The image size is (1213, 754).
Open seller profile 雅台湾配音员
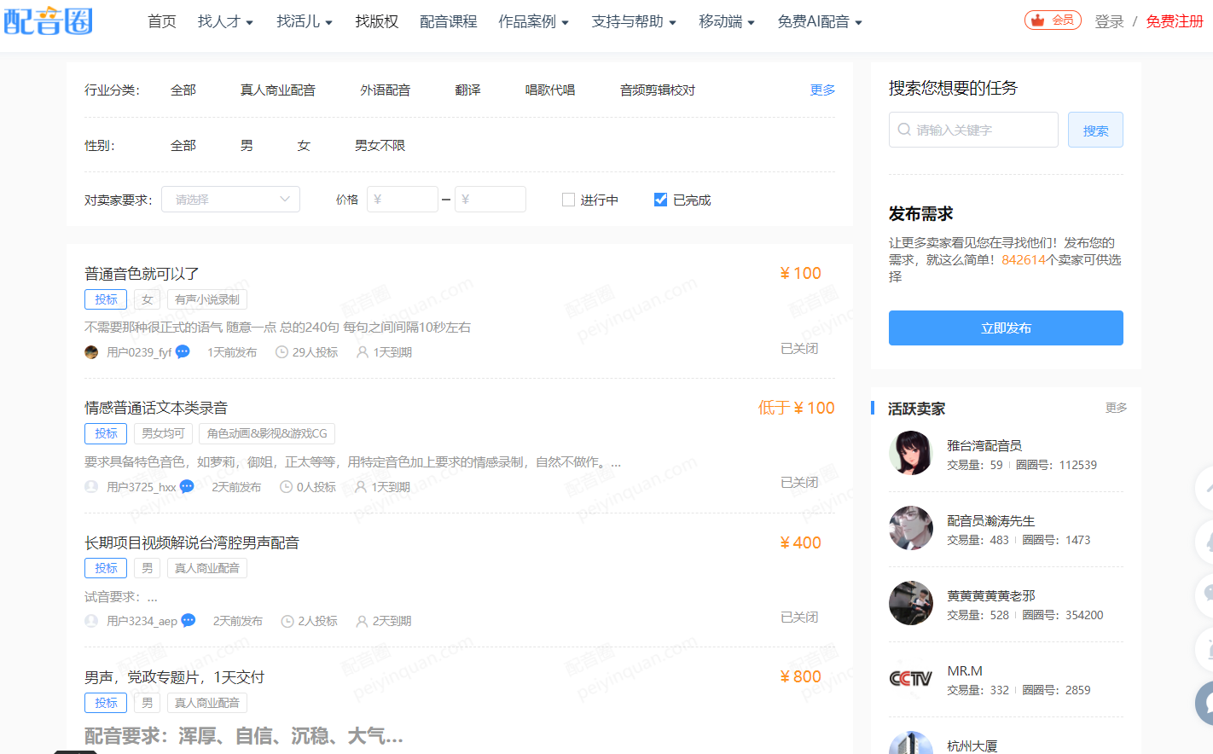click(x=985, y=444)
